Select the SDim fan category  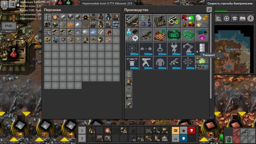click(x=132, y=49)
